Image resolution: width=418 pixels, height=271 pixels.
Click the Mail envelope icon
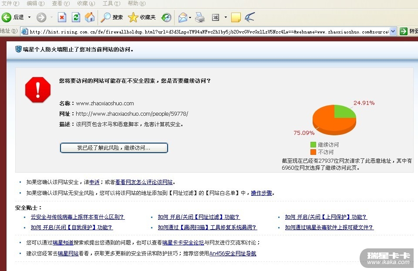[x=183, y=17]
